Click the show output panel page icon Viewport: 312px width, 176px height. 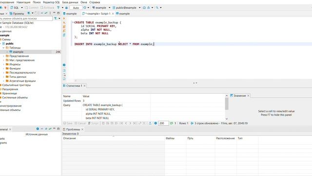[x=64, y=70]
